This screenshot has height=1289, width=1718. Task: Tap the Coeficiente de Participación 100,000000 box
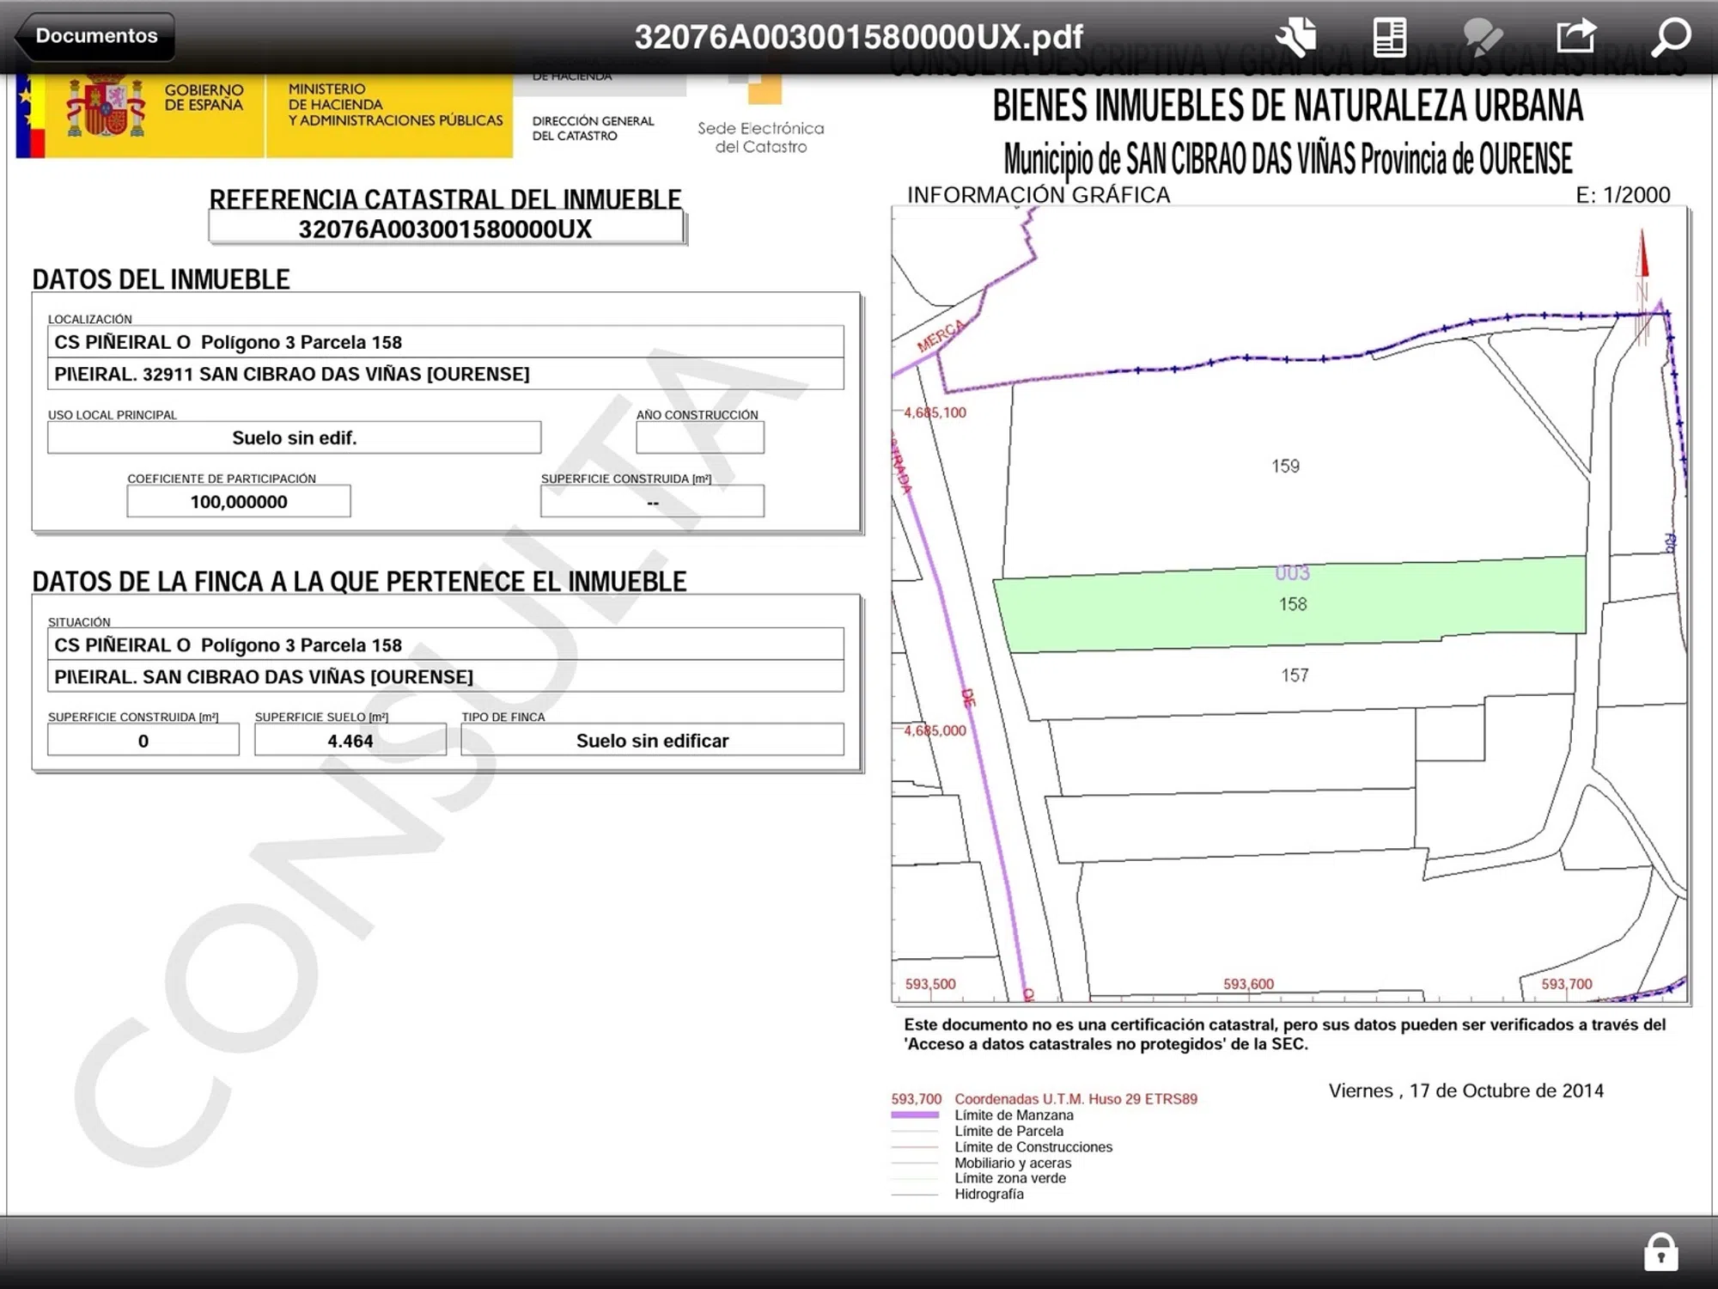click(x=239, y=502)
